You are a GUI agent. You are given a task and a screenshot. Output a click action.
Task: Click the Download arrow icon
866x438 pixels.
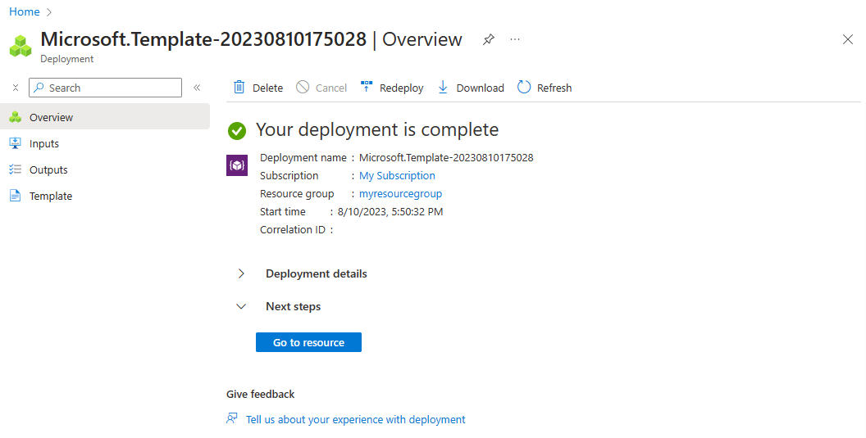pyautogui.click(x=443, y=88)
